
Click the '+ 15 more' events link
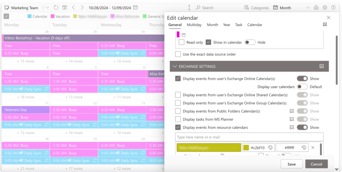(26, 61)
